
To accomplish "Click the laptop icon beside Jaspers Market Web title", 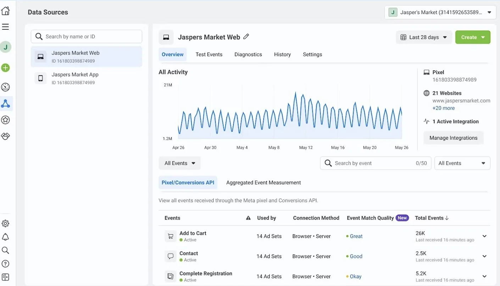I will tap(166, 37).
